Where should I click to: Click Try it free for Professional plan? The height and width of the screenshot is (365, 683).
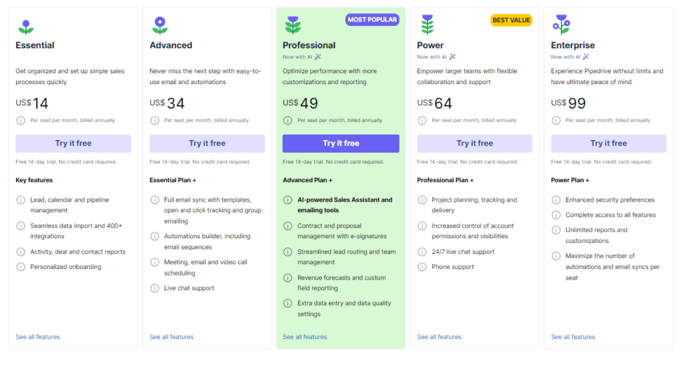[x=341, y=143]
